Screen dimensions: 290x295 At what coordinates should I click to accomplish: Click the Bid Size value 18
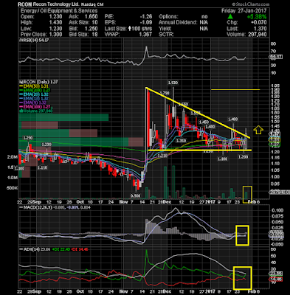tap(94, 35)
